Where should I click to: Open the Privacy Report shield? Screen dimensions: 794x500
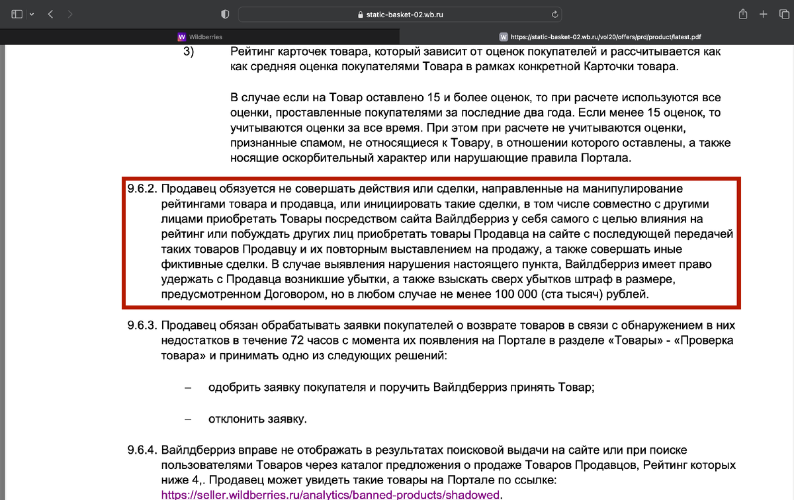(224, 13)
